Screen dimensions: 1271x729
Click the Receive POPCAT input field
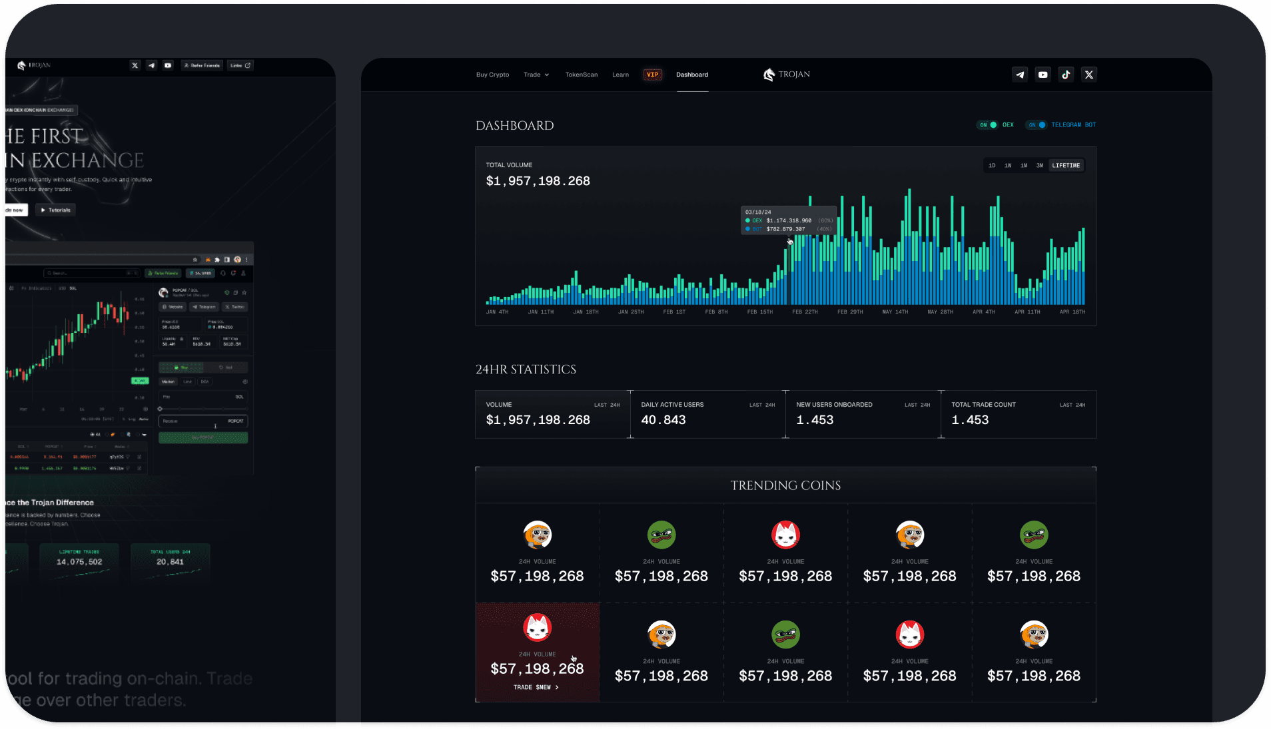click(x=203, y=421)
